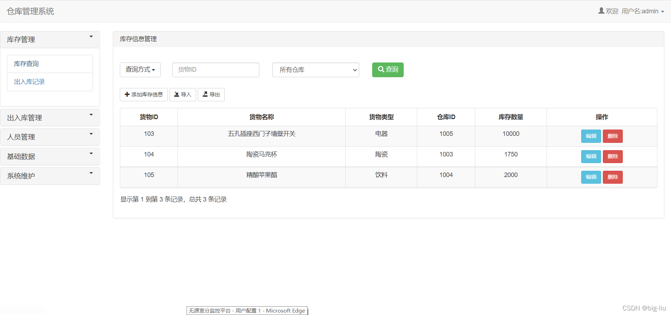Open the 所有仓库 warehouse select box
Screen dimensions: 671x315
point(316,70)
